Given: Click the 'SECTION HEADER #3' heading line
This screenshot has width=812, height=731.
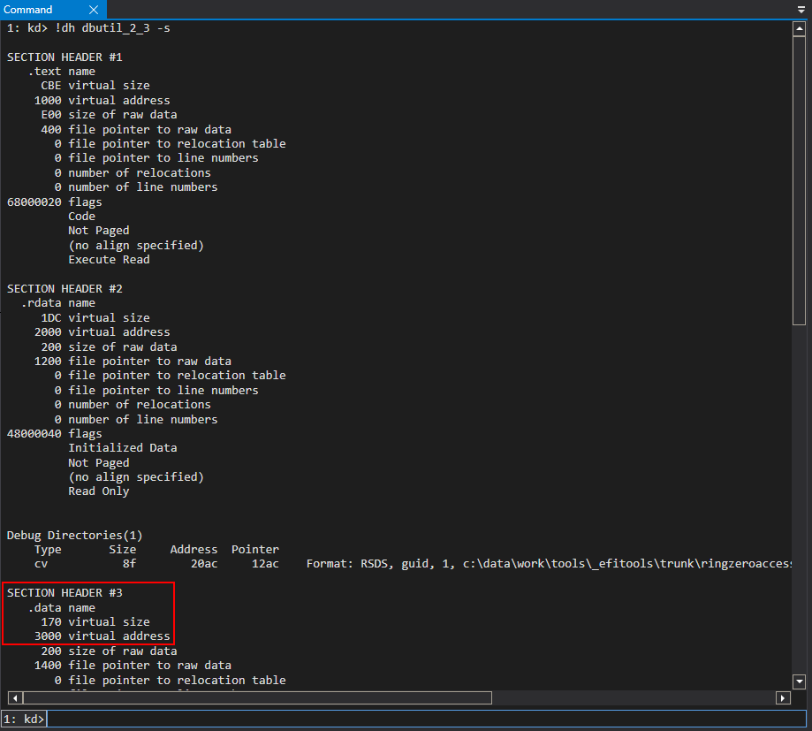Looking at the screenshot, I should click(x=65, y=593).
